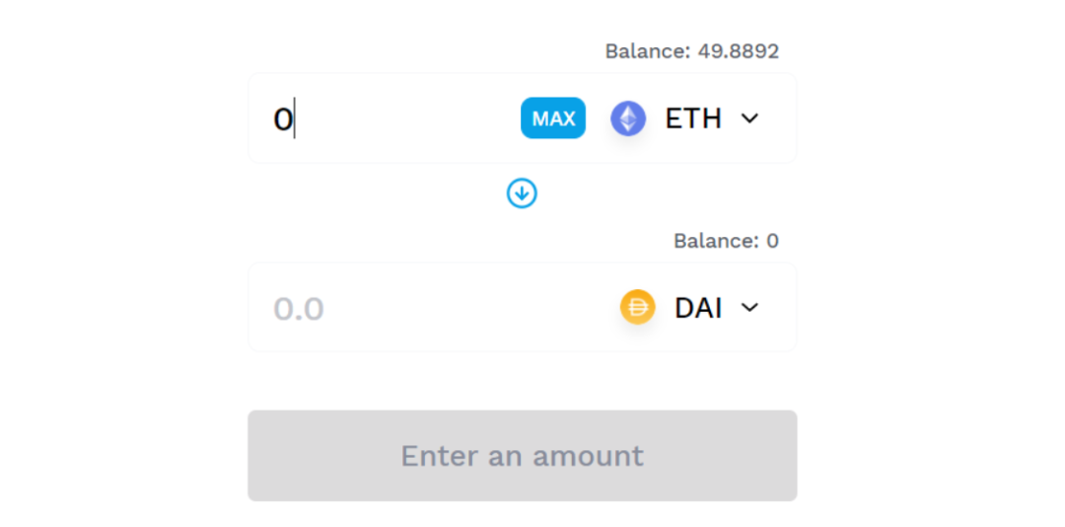Click the 49.8892 balance value
1065x527 pixels.
point(739,51)
